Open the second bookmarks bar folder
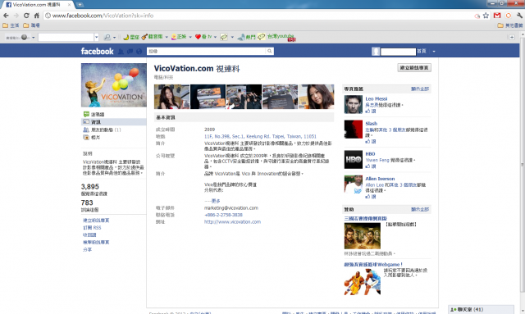The image size is (525, 314). (x=31, y=25)
